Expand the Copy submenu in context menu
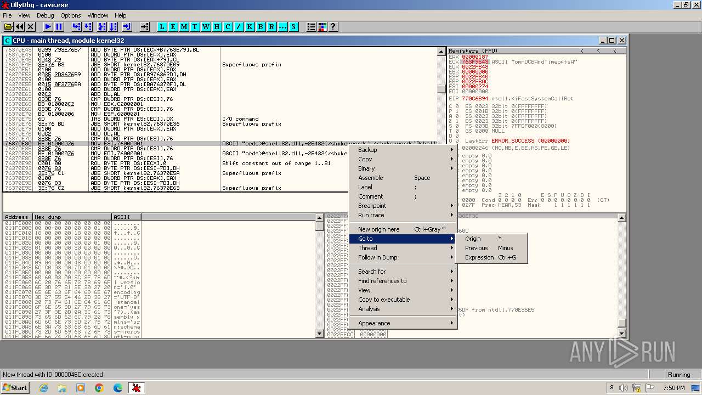Viewport: 702px width, 395px height. [x=403, y=159]
